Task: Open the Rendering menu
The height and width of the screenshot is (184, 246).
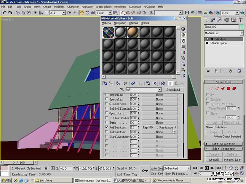Action: pos(120,7)
